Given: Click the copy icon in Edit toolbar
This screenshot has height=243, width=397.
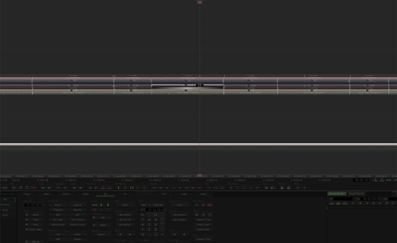Looking at the screenshot, I should pos(21,188).
